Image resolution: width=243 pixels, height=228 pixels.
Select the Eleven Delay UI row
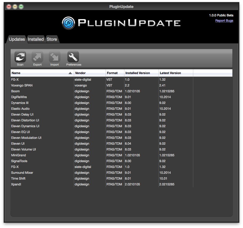point(121,115)
